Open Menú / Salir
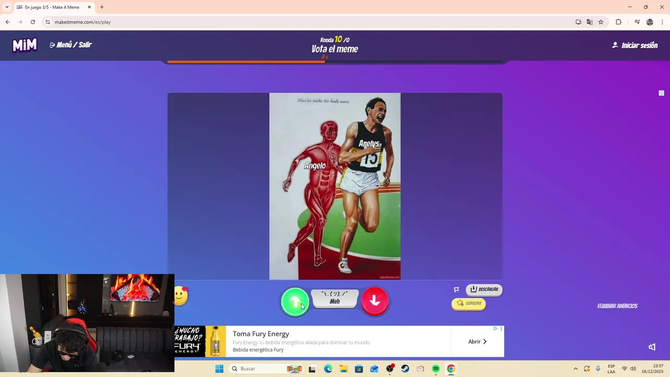The height and width of the screenshot is (377, 670). (x=71, y=45)
